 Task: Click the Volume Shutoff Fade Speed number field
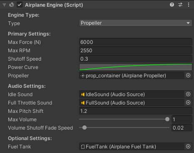[x=182, y=128]
